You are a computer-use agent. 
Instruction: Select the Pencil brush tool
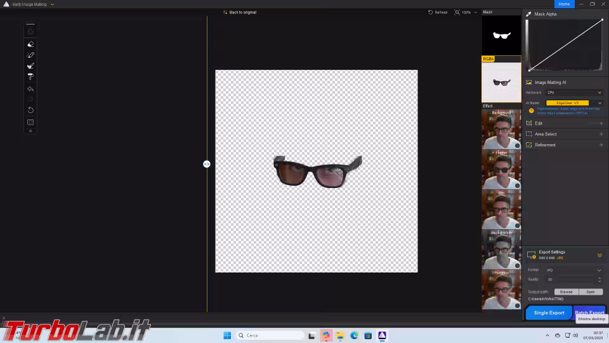click(30, 55)
